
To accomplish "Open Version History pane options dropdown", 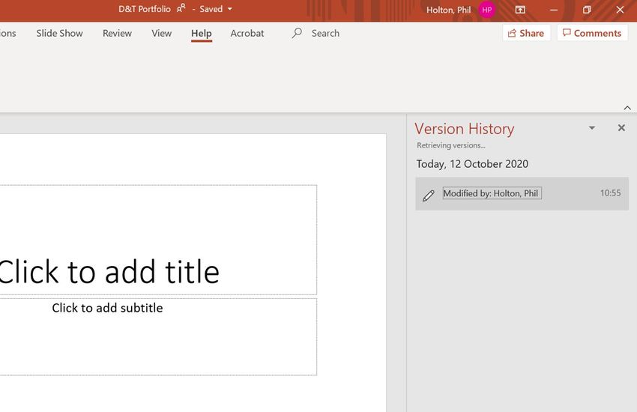I will tap(592, 128).
